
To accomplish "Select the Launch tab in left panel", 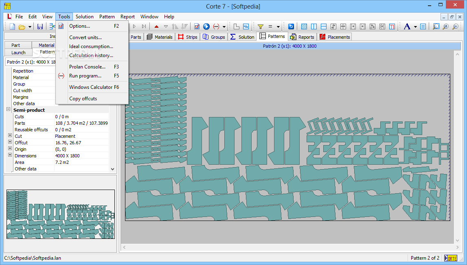I will [18, 53].
